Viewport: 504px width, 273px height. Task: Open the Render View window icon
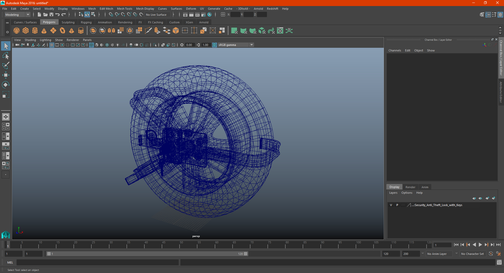[185, 15]
